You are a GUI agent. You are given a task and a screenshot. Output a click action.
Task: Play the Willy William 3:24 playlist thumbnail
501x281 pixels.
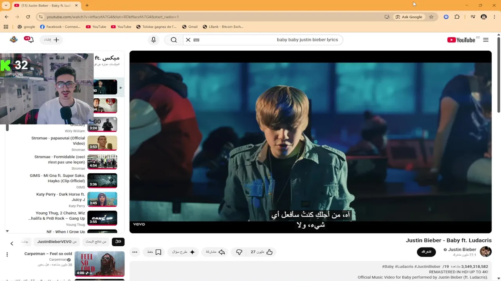(102, 124)
